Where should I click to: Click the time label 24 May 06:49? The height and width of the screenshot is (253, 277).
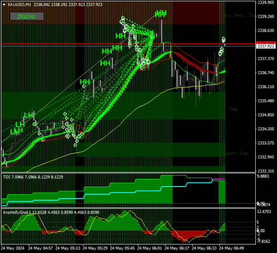point(231,248)
